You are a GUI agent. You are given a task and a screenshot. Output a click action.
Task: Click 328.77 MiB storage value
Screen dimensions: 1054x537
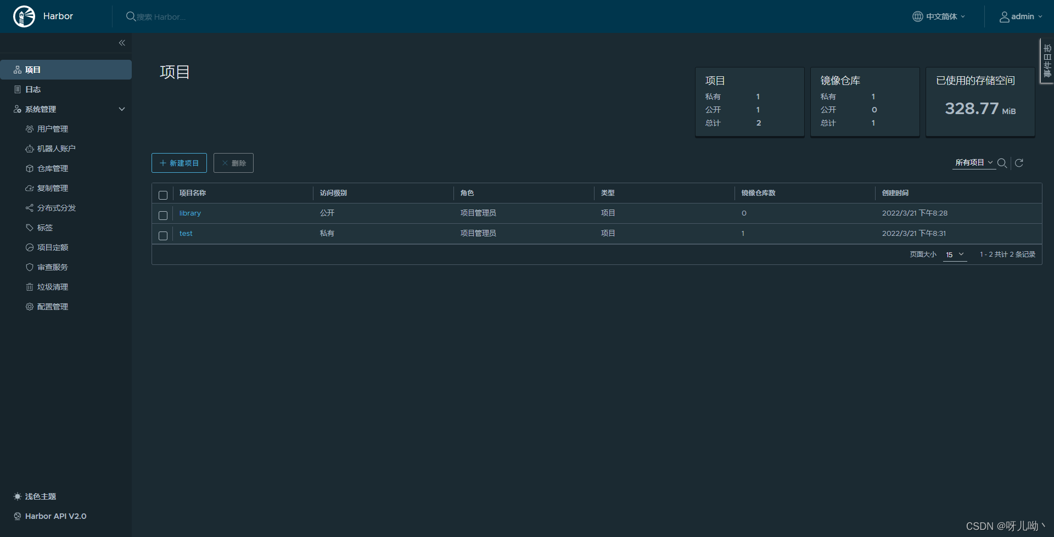pos(980,109)
